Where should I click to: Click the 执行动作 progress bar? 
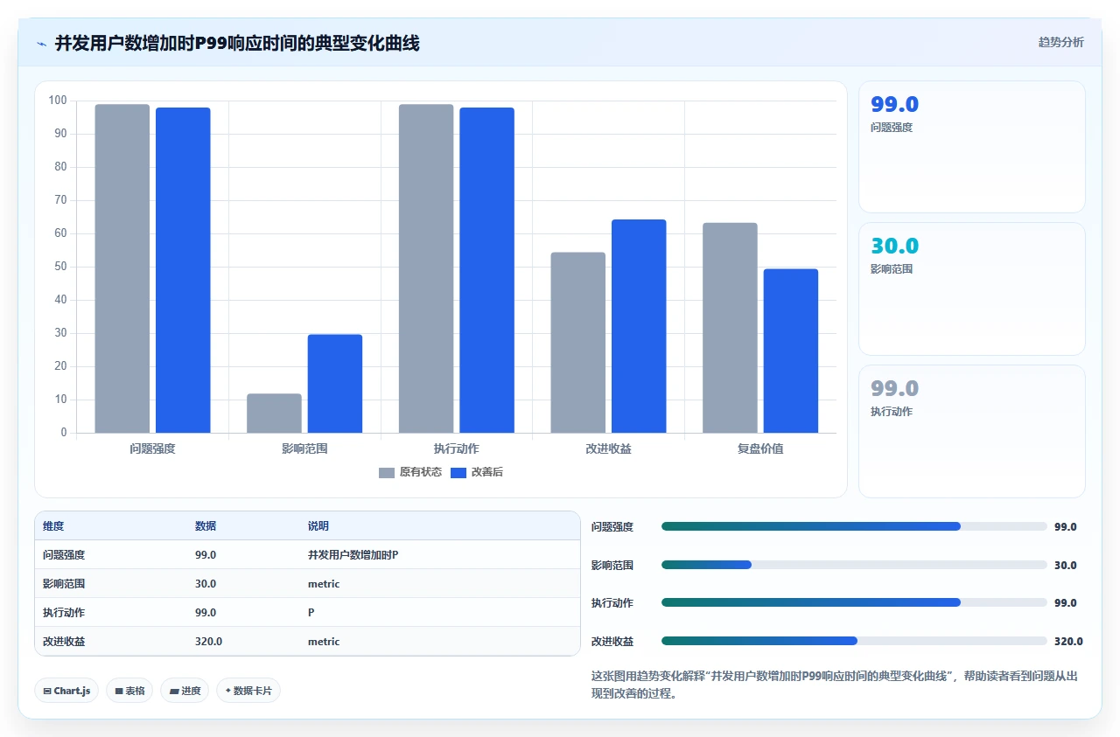[x=854, y=602]
